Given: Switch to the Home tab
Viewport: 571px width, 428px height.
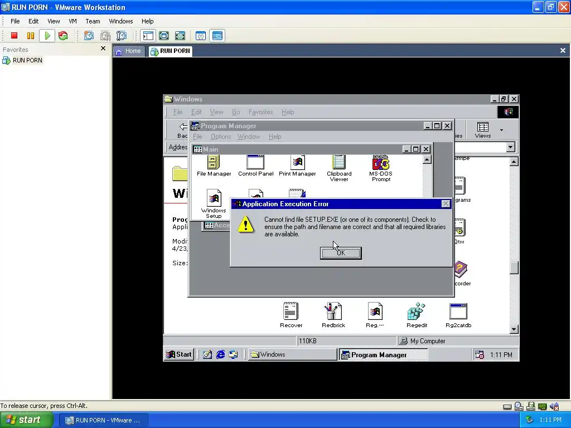Looking at the screenshot, I should (129, 51).
